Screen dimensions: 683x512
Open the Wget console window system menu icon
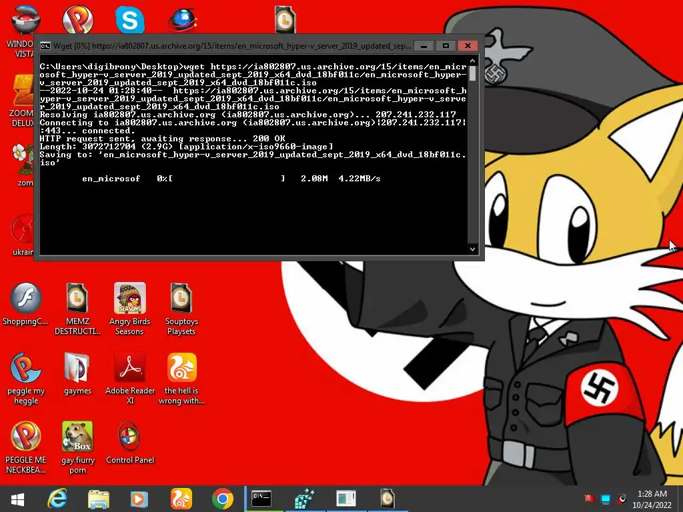[45, 46]
